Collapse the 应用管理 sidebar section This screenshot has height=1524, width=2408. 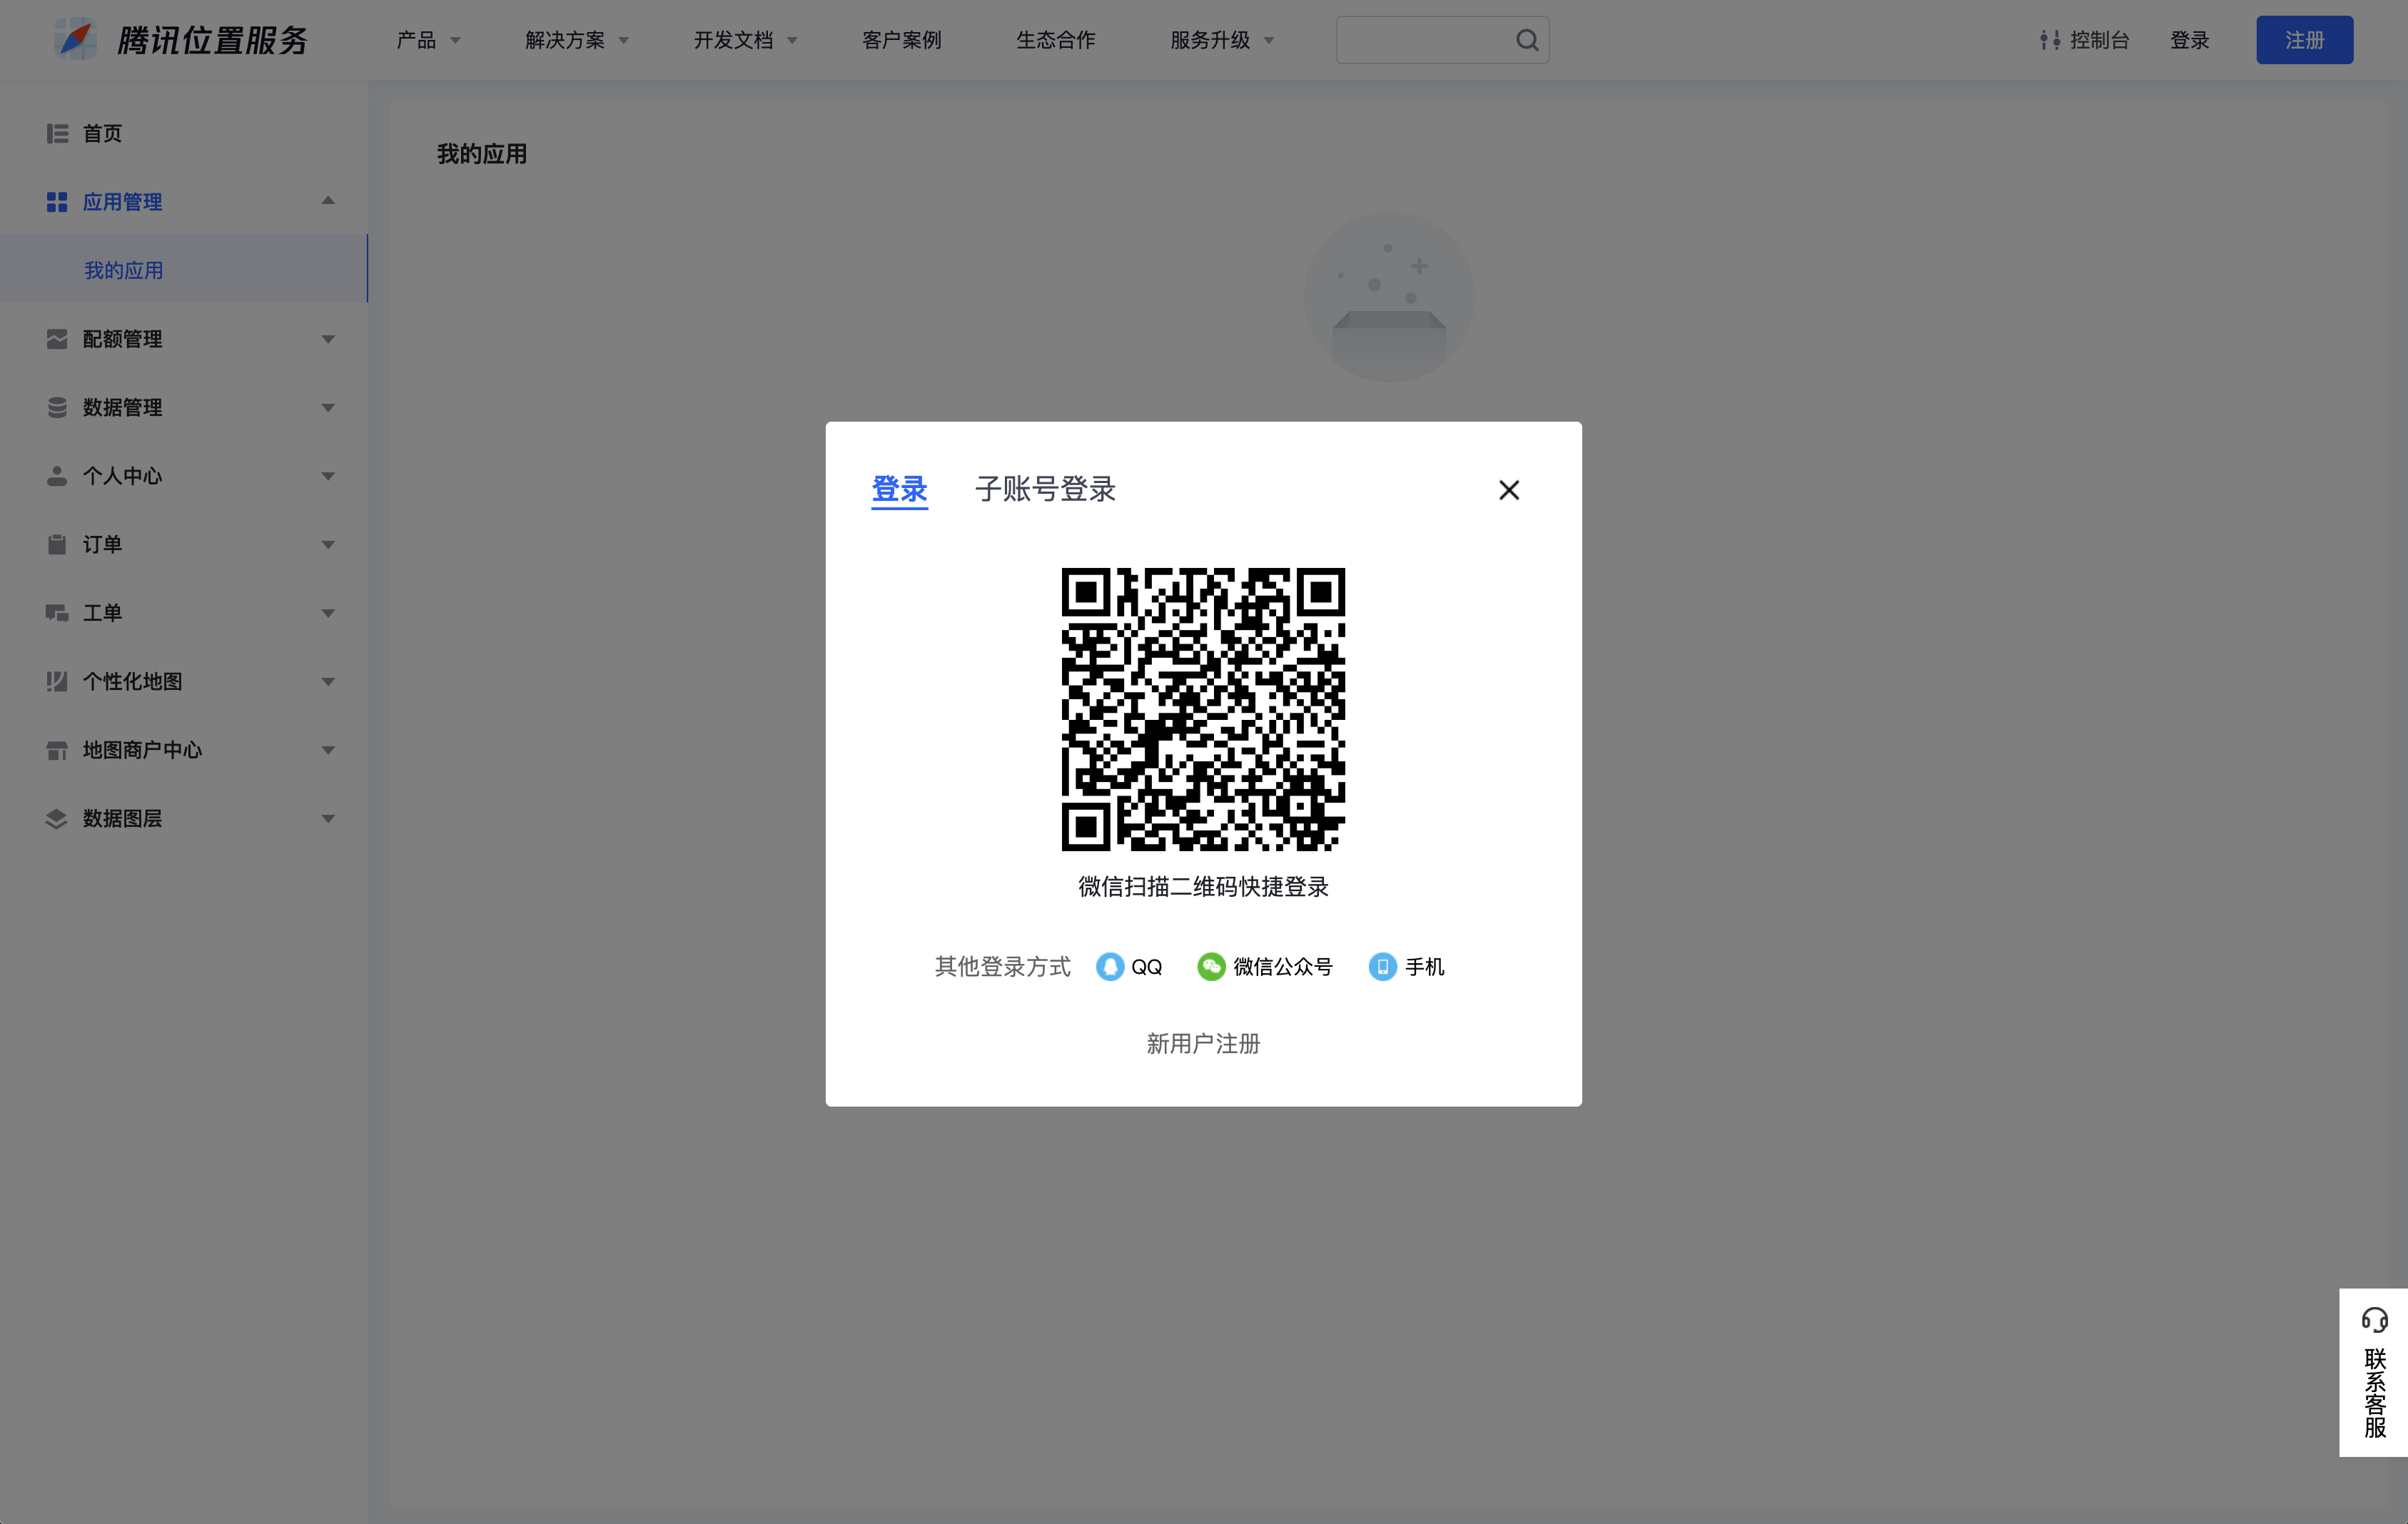(327, 201)
